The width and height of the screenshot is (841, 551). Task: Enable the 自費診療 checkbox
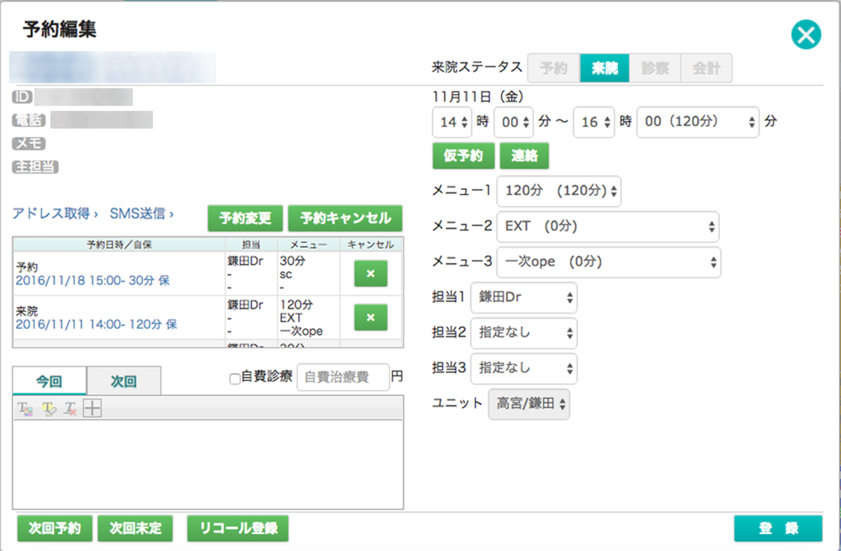(235, 379)
